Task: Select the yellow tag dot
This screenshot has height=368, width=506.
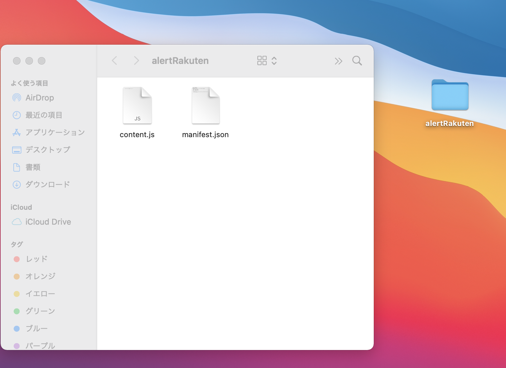Action: [17, 294]
